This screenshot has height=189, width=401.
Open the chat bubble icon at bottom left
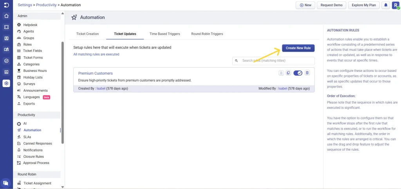5,183
